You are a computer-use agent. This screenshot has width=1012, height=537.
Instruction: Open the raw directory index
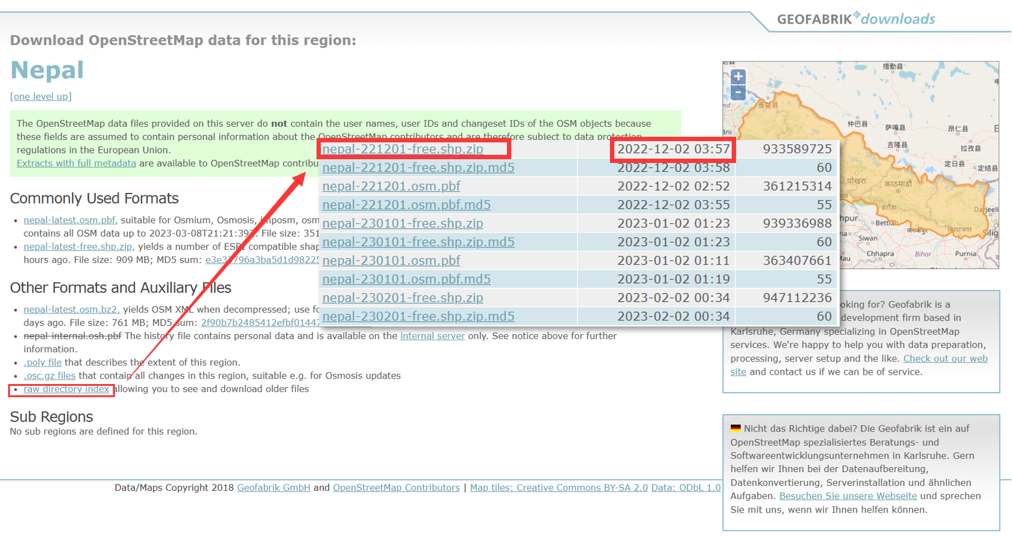pyautogui.click(x=66, y=389)
